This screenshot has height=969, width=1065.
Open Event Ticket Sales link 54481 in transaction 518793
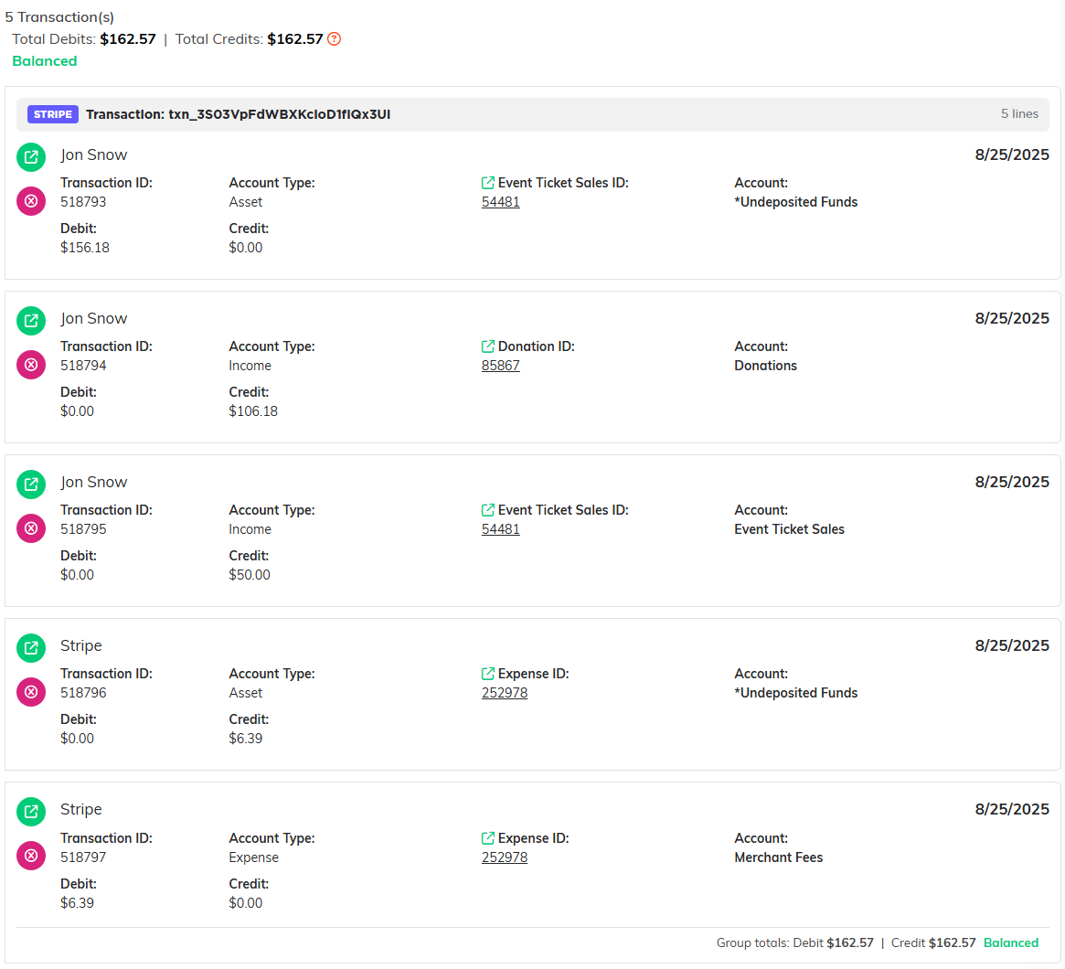[501, 202]
